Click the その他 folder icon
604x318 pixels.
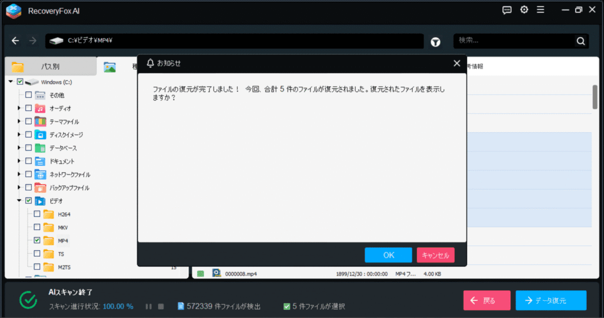(40, 95)
